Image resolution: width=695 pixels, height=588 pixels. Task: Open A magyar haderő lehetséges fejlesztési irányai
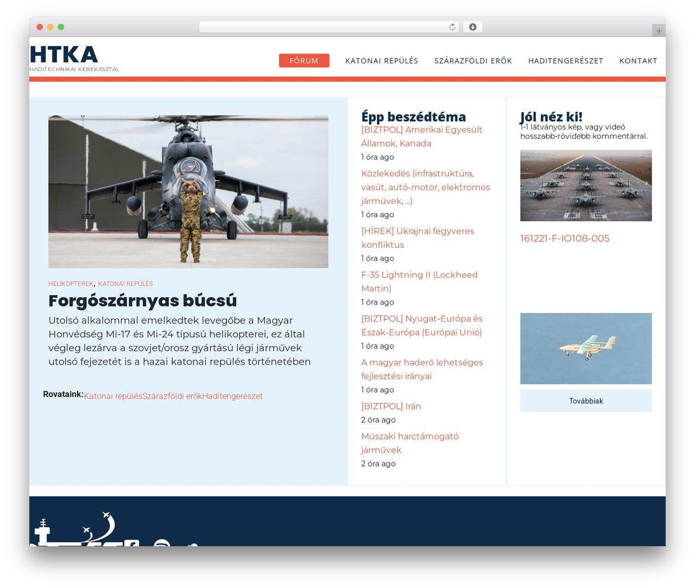(422, 369)
